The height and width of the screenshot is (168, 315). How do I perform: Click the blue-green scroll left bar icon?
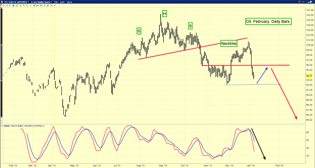(37, 5)
